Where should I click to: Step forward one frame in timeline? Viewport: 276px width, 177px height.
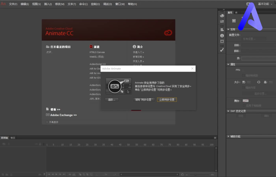(x=60, y=174)
